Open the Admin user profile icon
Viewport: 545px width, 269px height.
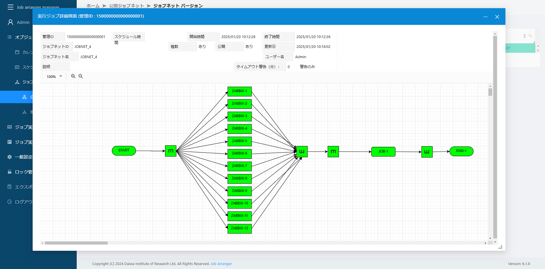[11, 22]
